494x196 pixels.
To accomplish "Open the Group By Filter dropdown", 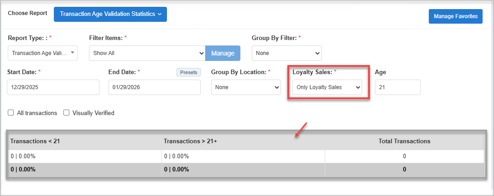I will pyautogui.click(x=286, y=53).
